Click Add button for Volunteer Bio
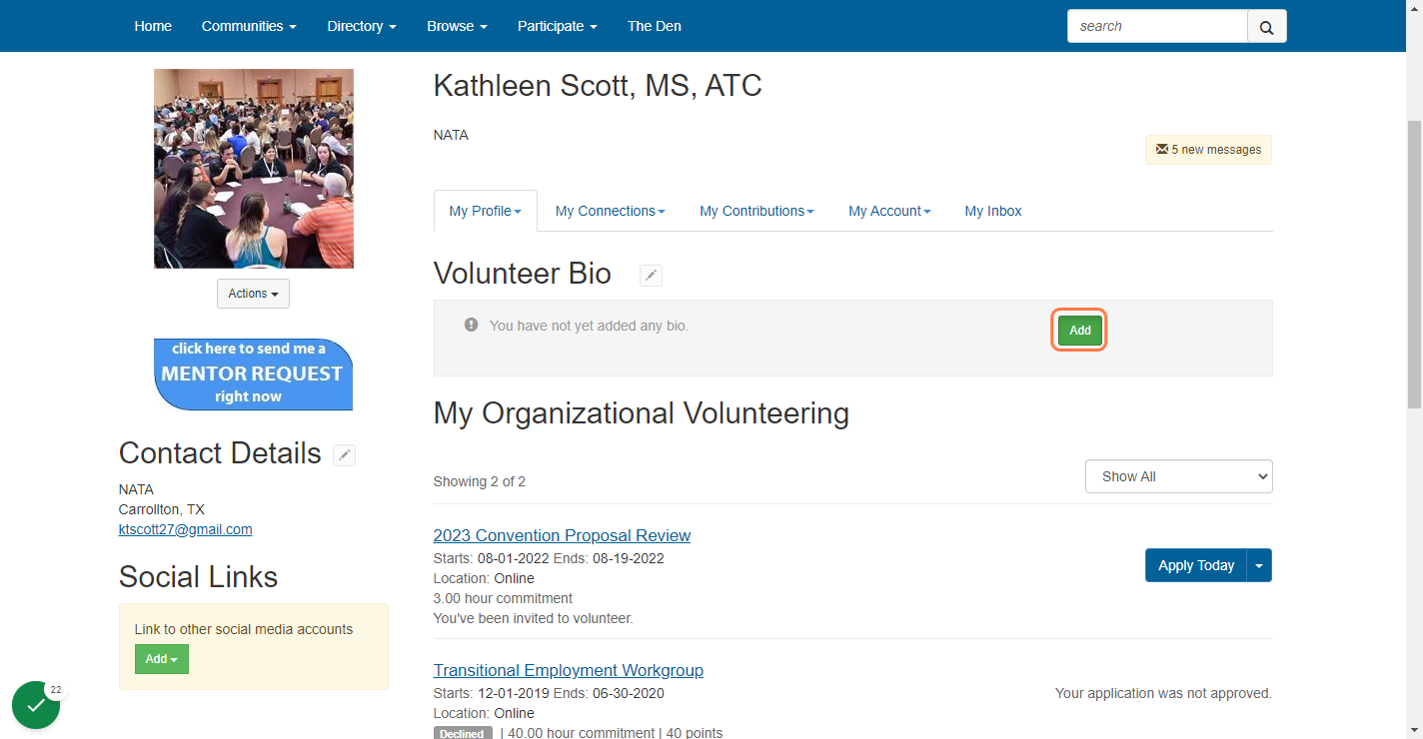Image resolution: width=1423 pixels, height=739 pixels. (x=1080, y=331)
